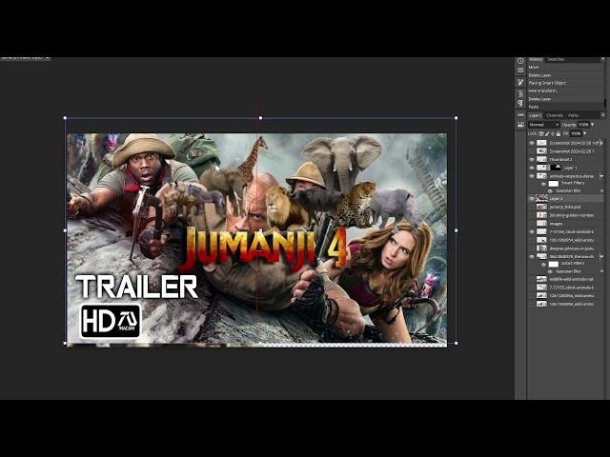The width and height of the screenshot is (610, 457).
Task: Select the wildlife-wild-animals layer thumbnail
Action: [x=542, y=279]
